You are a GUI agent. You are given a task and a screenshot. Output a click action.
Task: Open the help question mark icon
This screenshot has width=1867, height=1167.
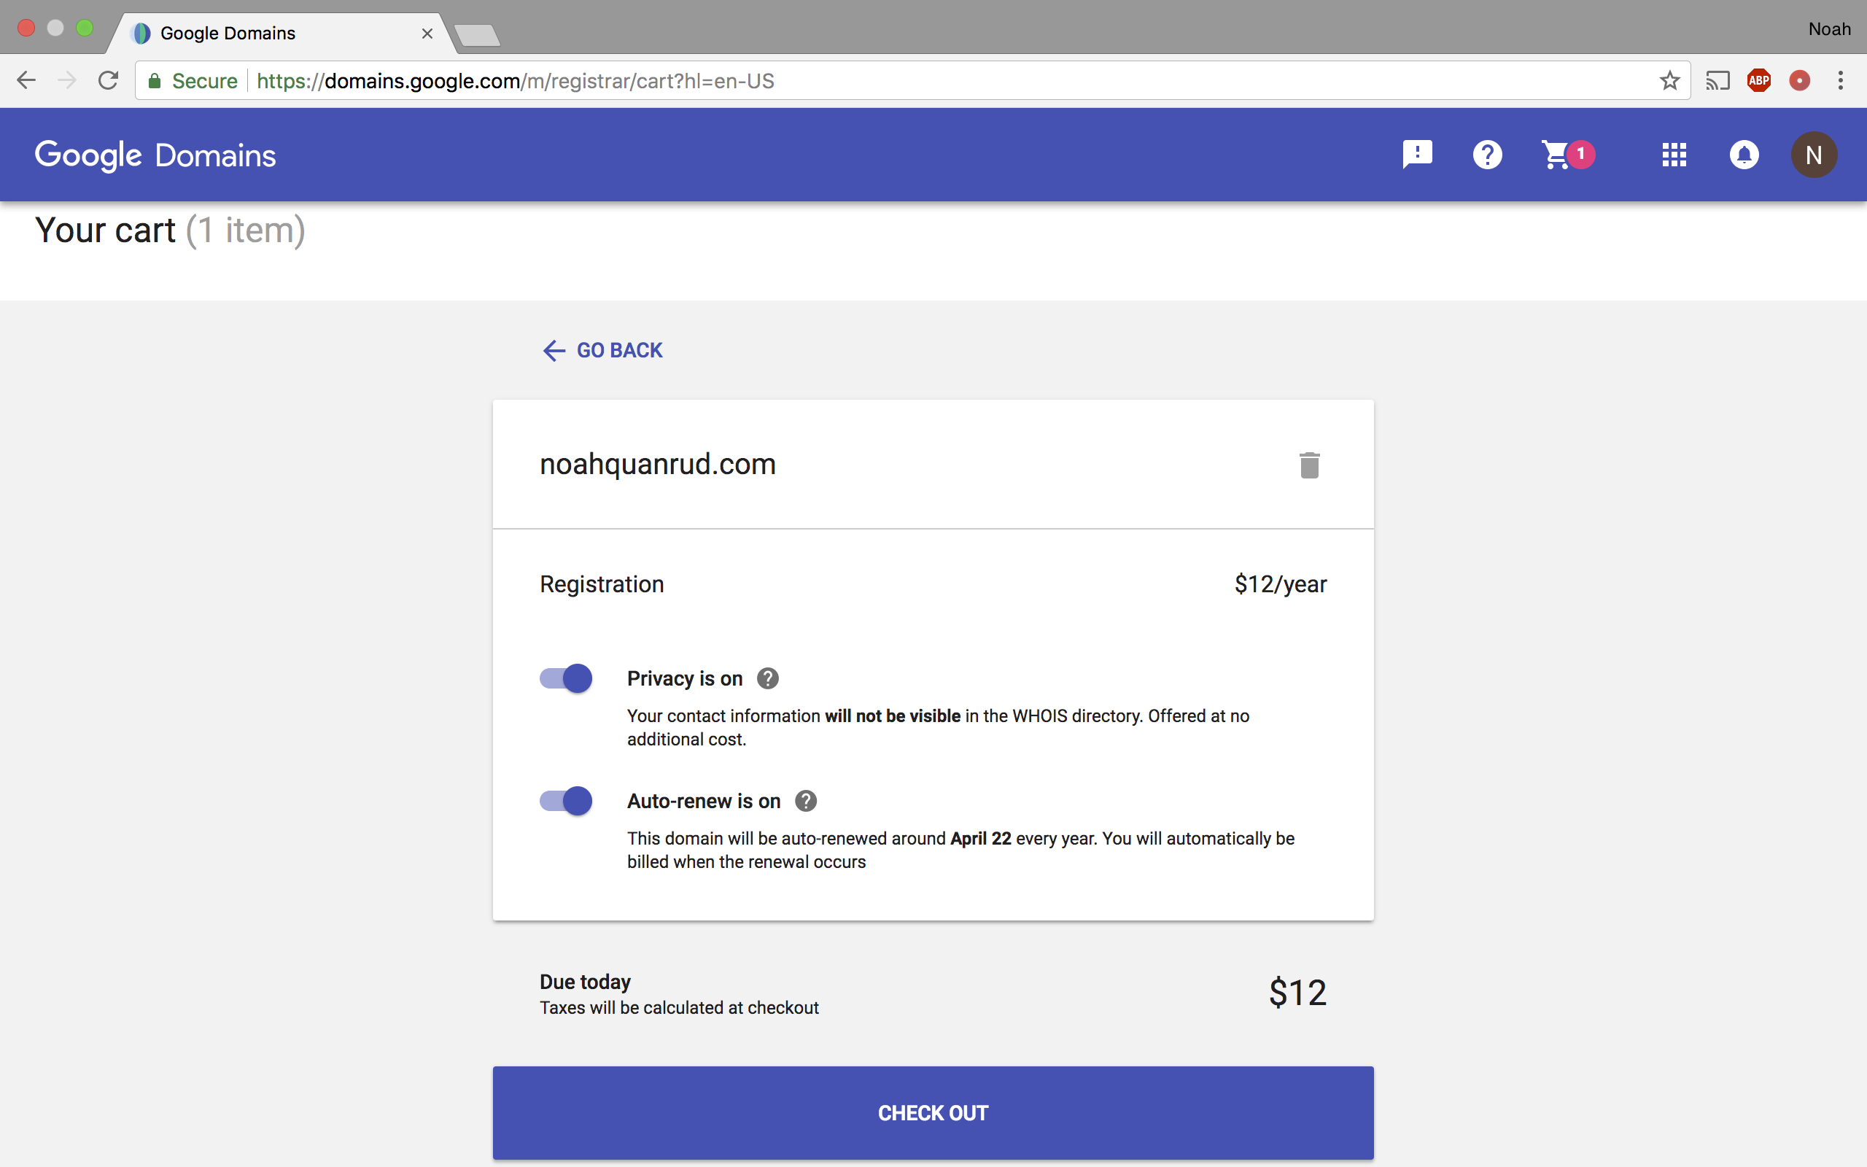pyautogui.click(x=1486, y=155)
